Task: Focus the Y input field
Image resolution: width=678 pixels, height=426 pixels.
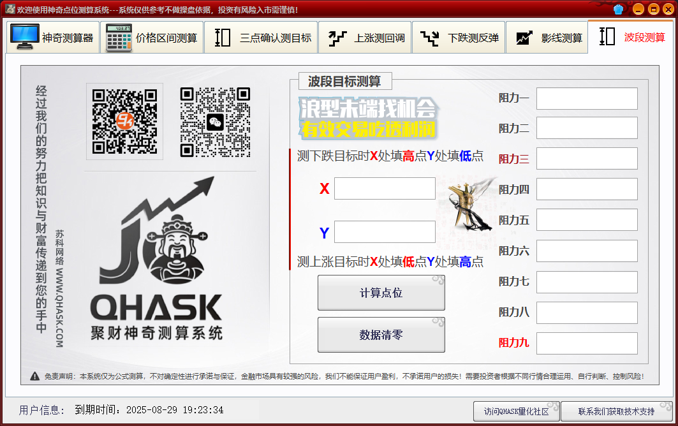Action: (385, 232)
